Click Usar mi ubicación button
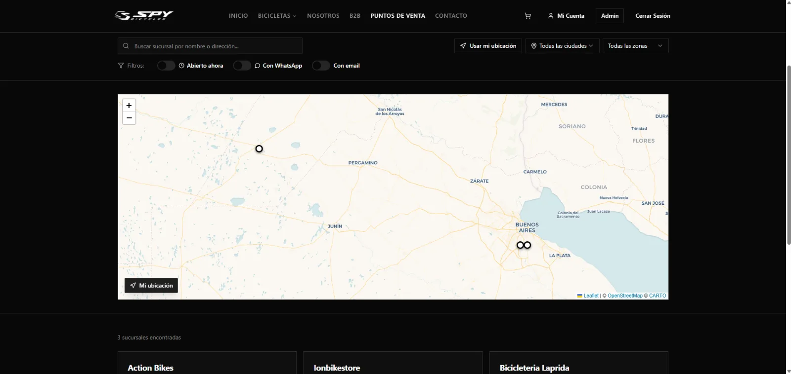Screen dimensions: 791x374 click(x=488, y=46)
